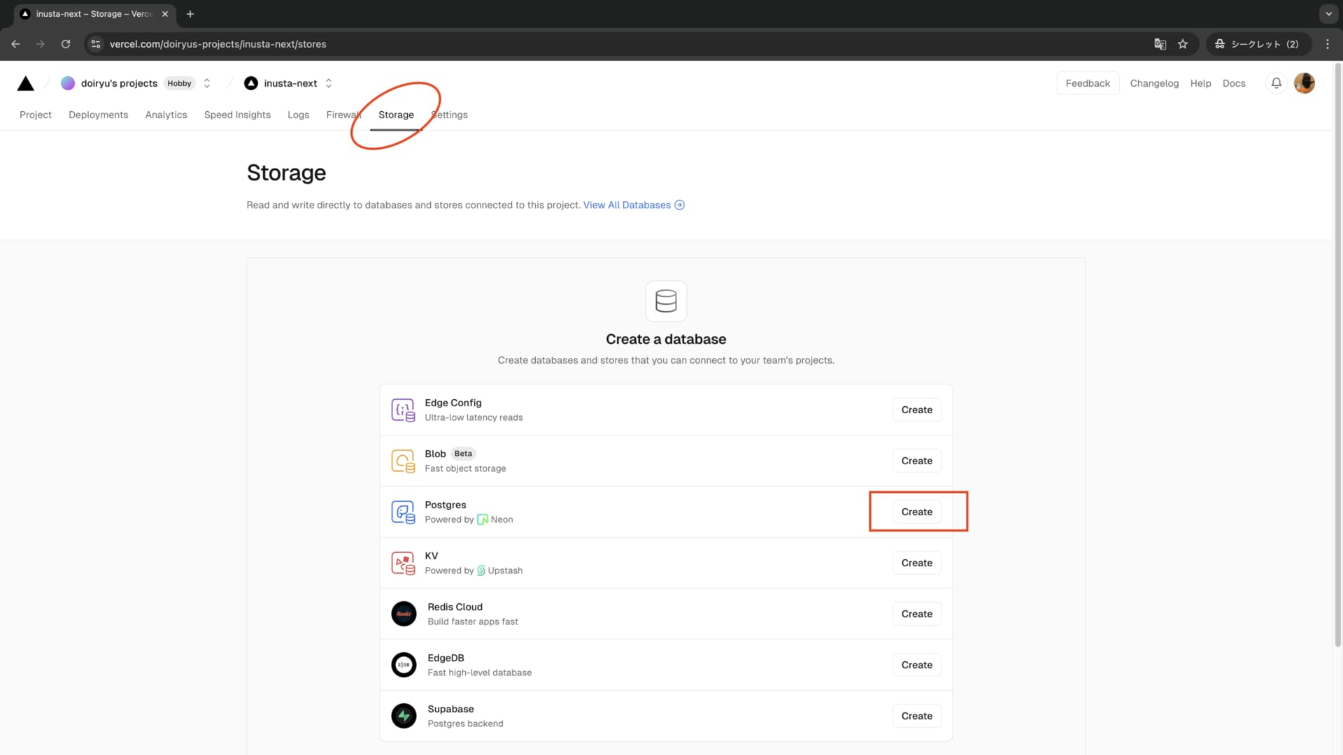Open the Logs tab
This screenshot has height=755, width=1343.
299,115
